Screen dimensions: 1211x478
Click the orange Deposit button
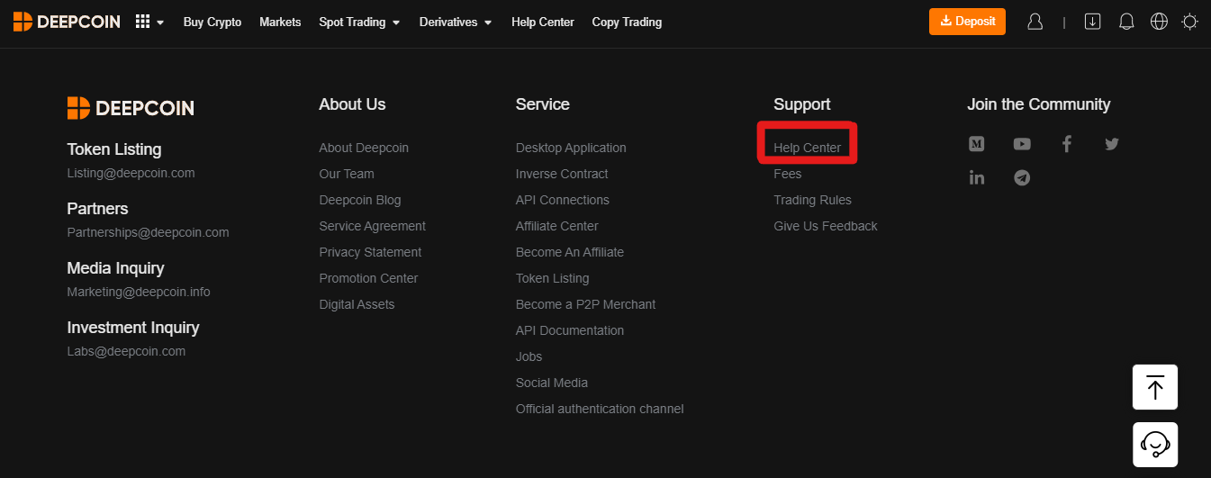tap(967, 22)
